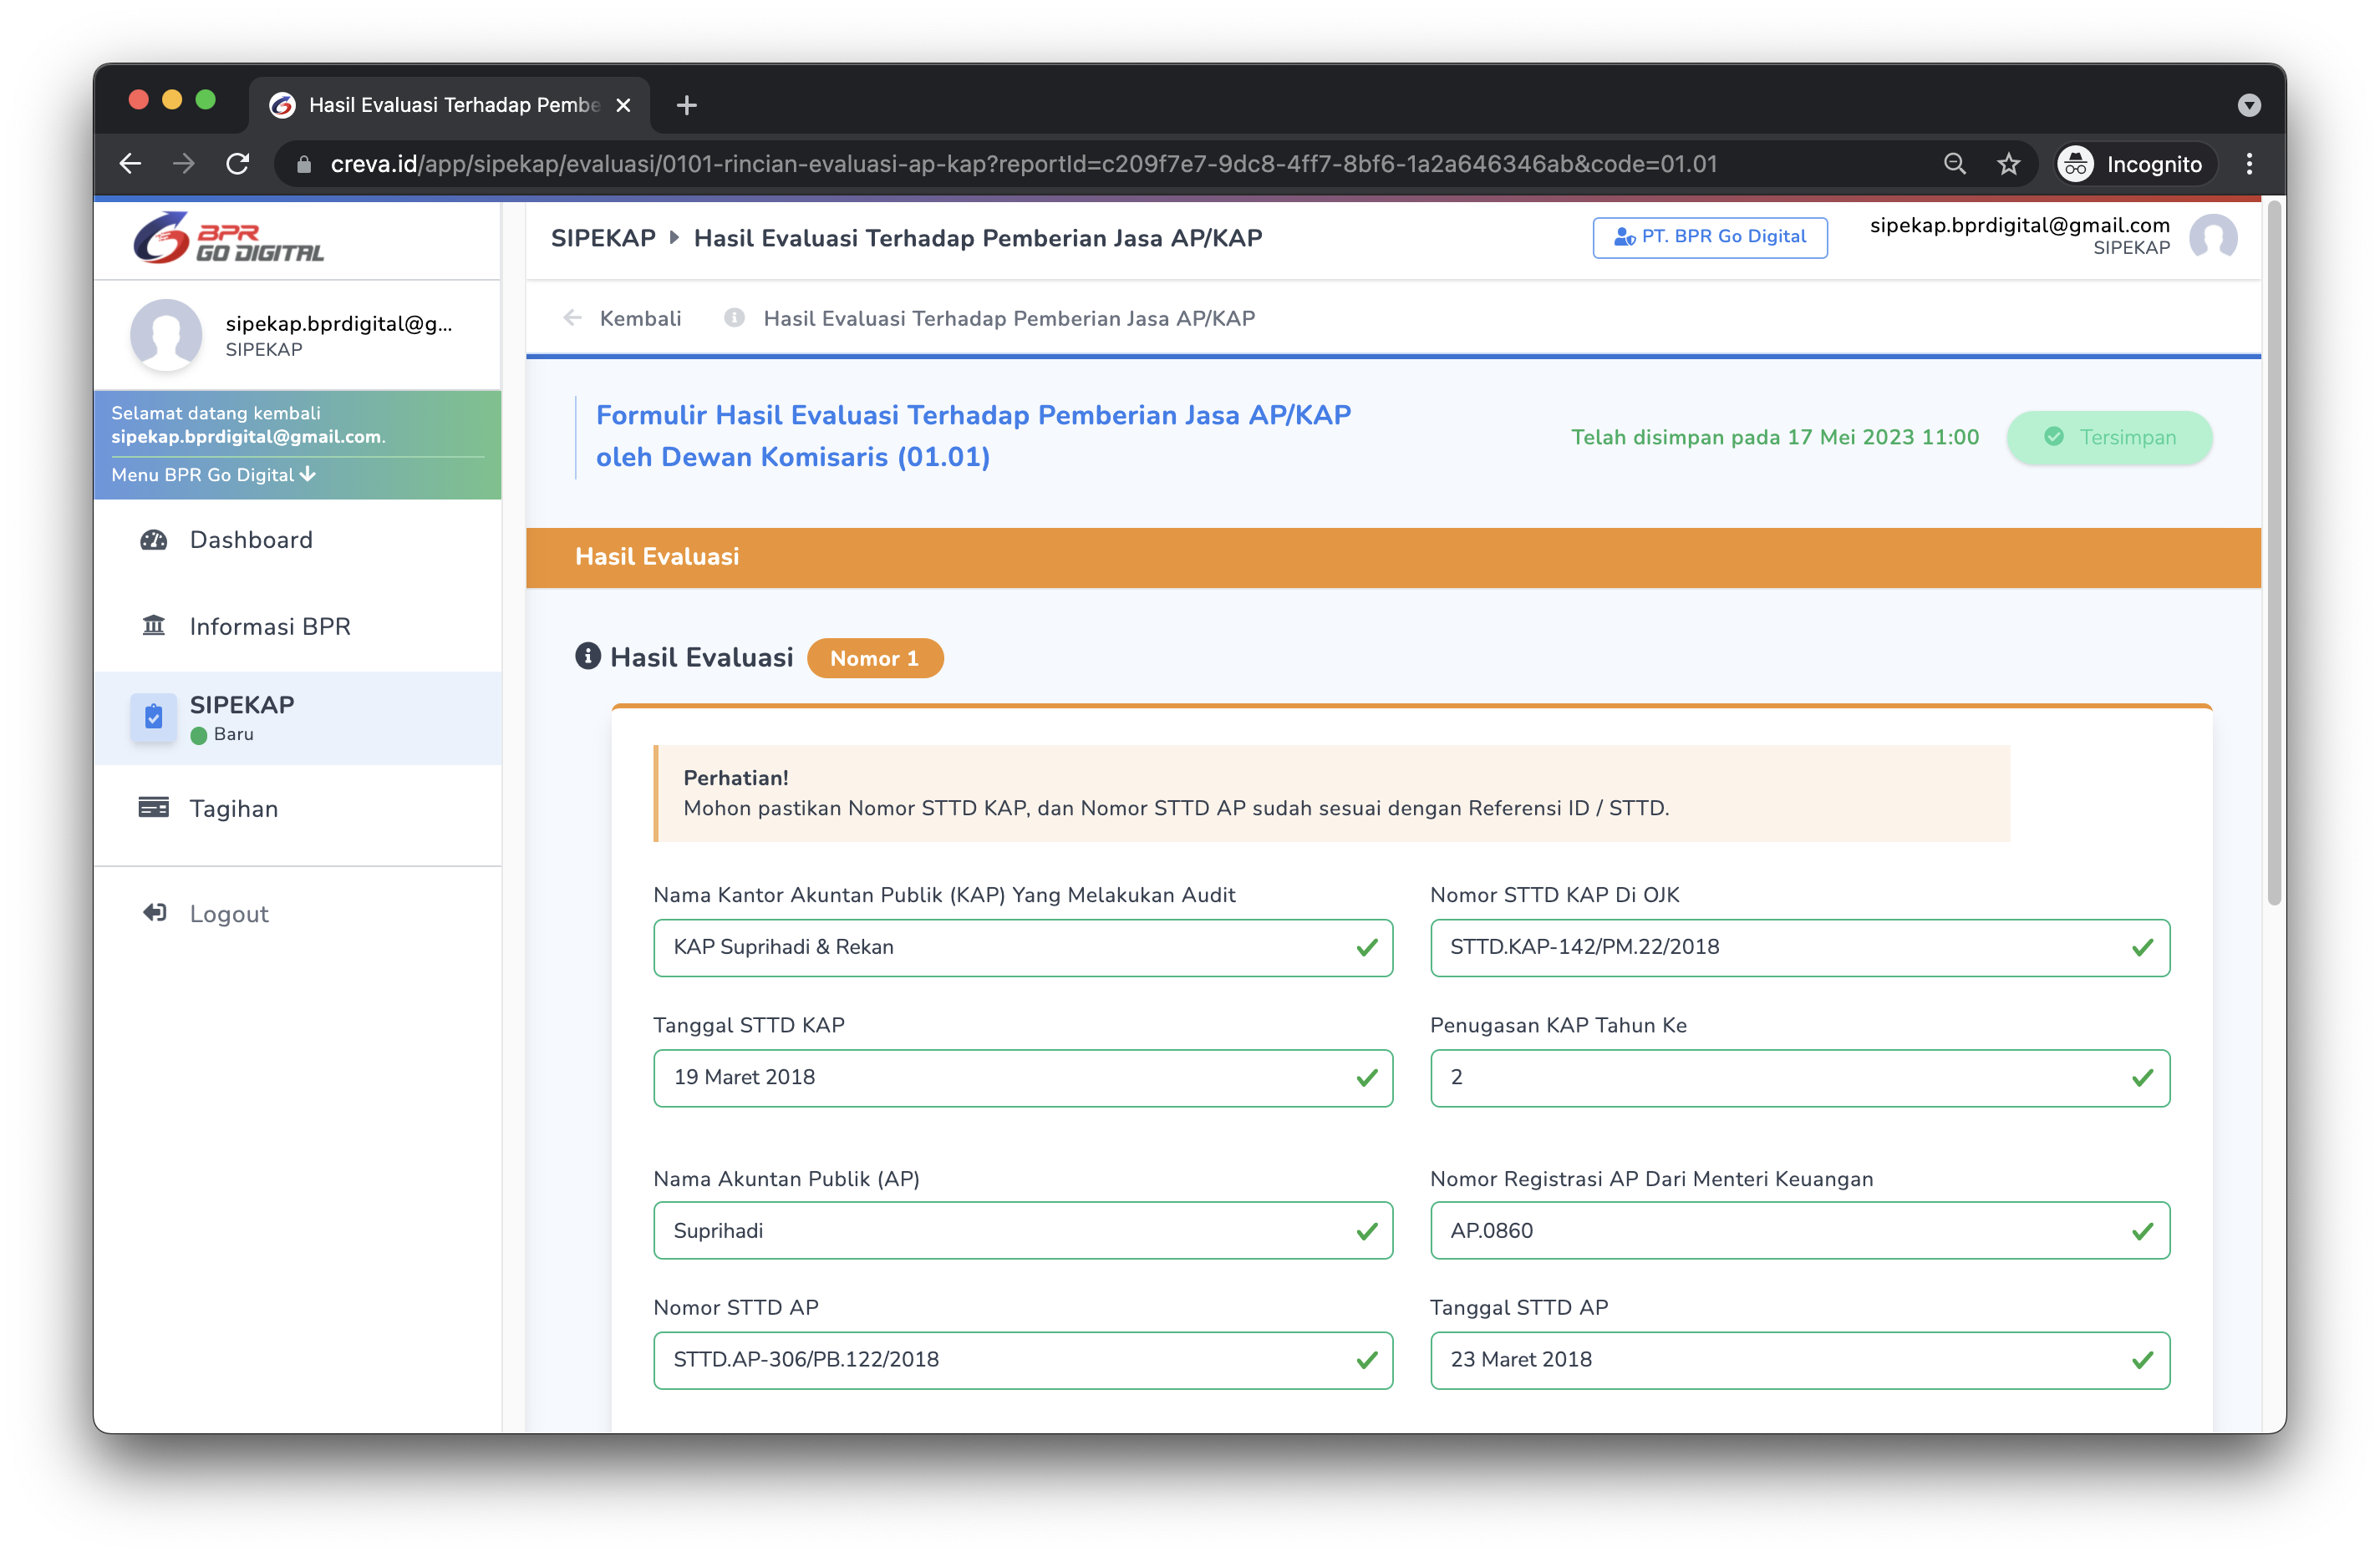Bookmark this page with the star icon
Viewport: 2380px width, 1557px height.
(2008, 164)
